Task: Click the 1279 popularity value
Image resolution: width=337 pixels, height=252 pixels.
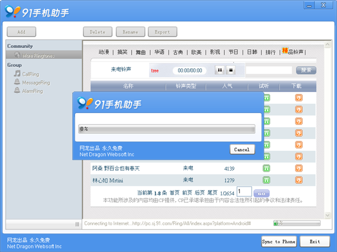Action: click(x=230, y=181)
